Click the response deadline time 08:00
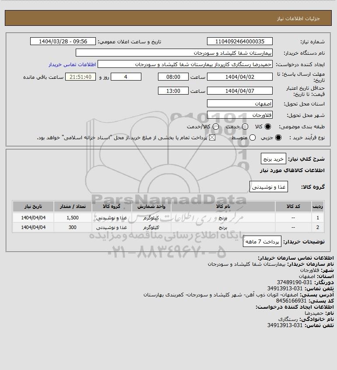Viewport: 337px width, 370px height. pyautogui.click(x=173, y=77)
